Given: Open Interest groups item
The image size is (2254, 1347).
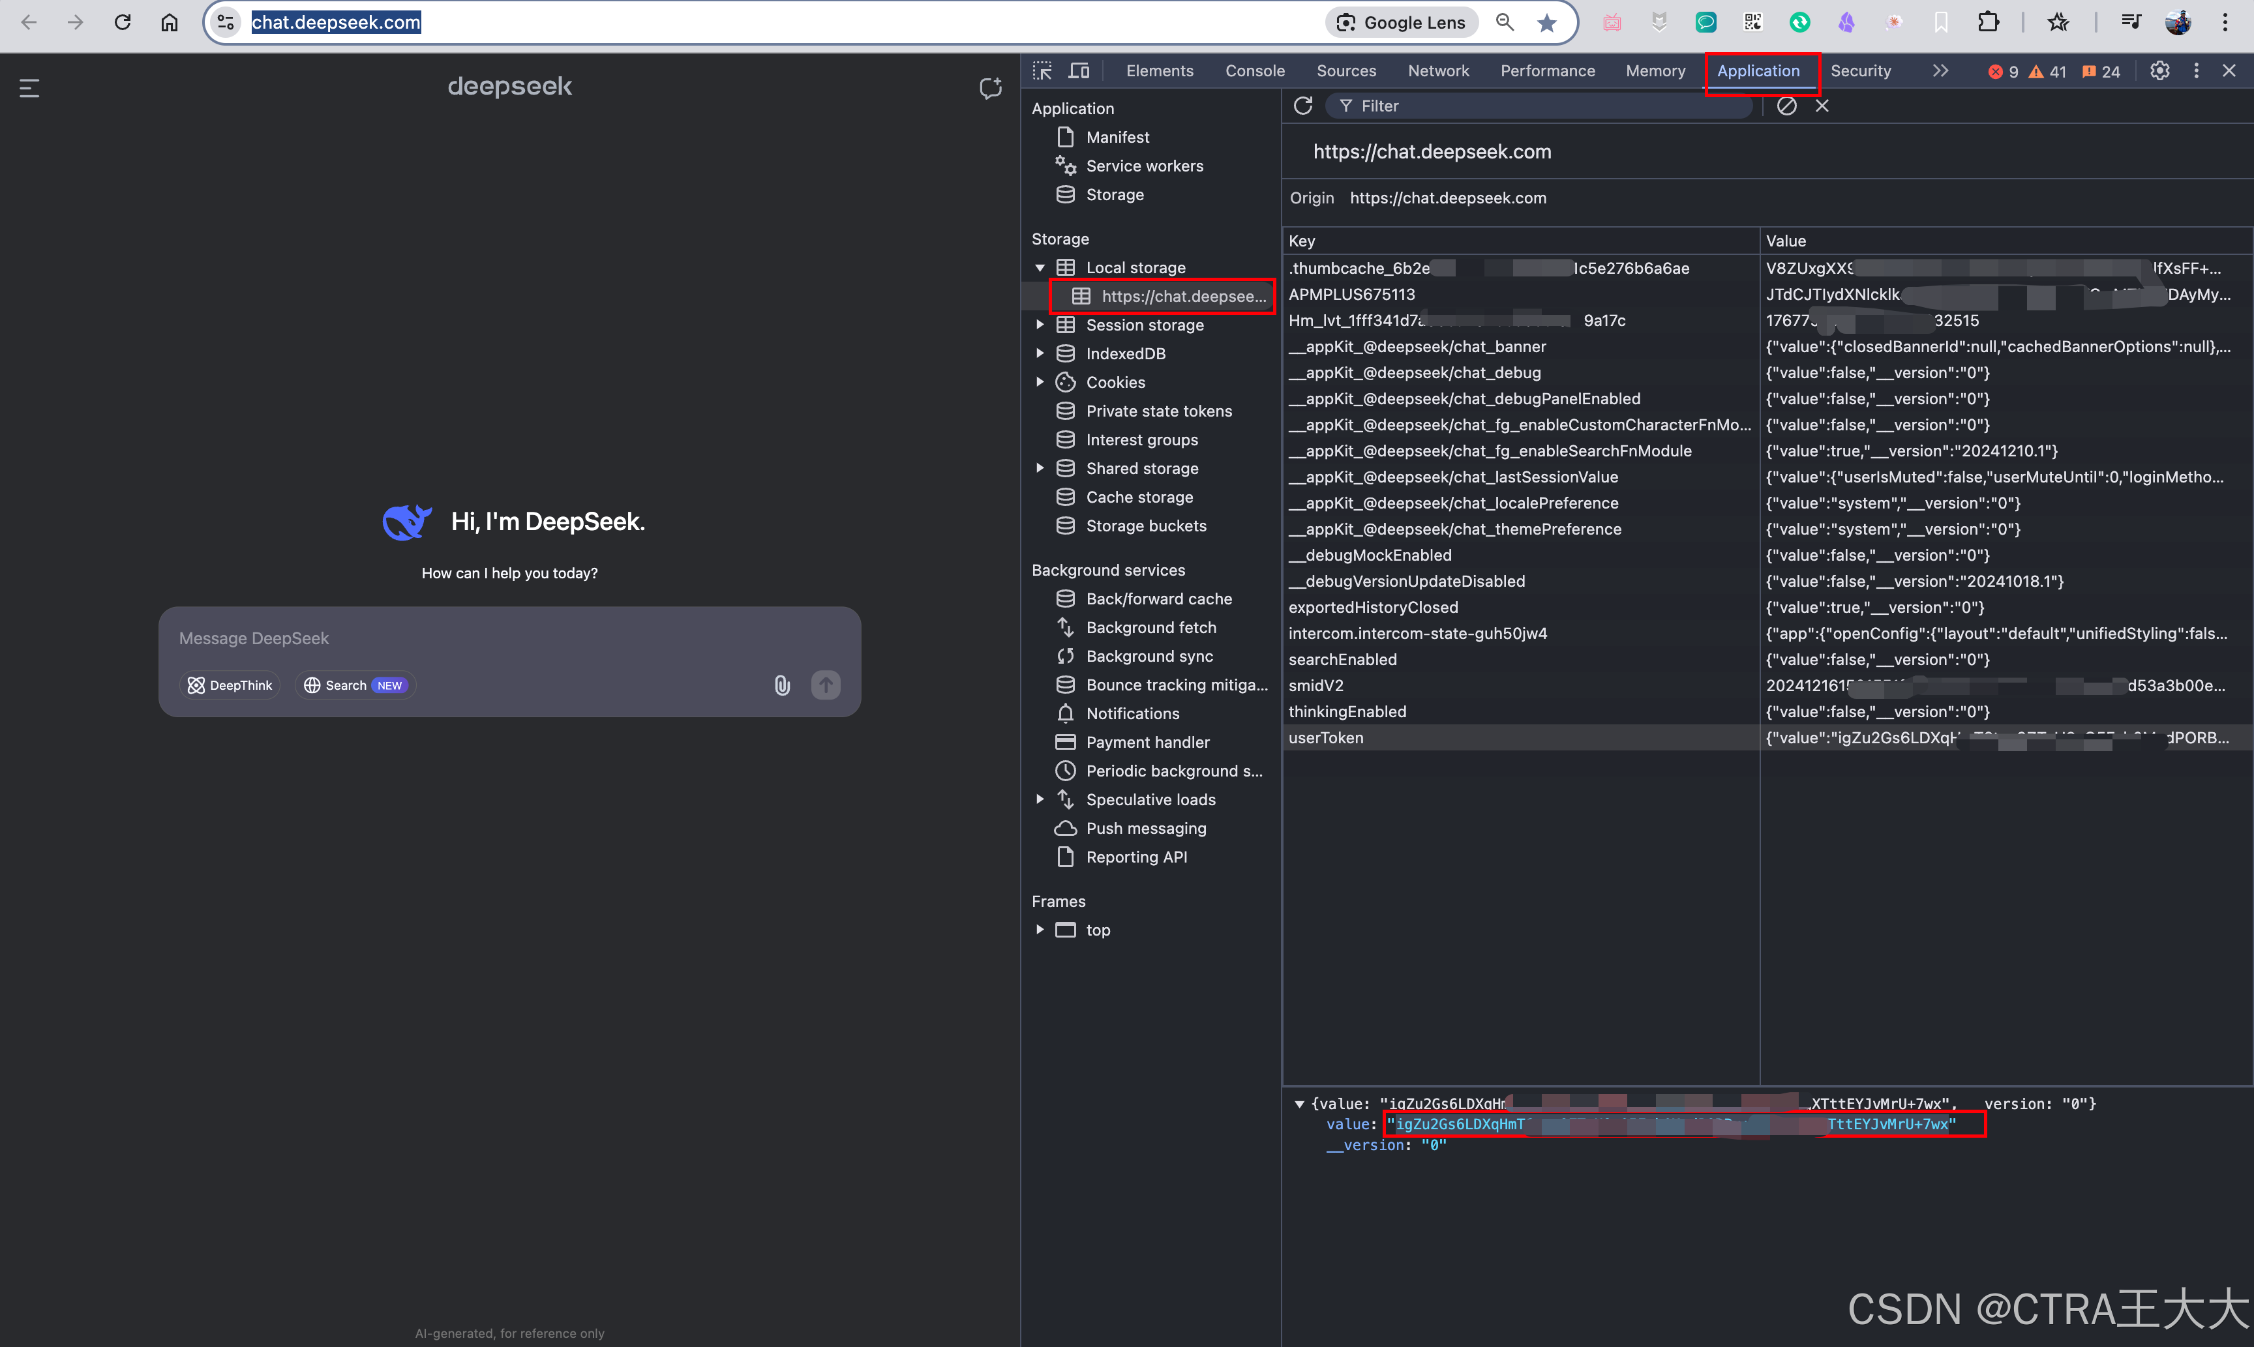Looking at the screenshot, I should click(x=1141, y=439).
